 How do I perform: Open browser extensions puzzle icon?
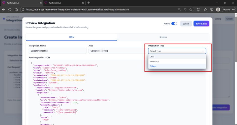[x=198, y=10]
